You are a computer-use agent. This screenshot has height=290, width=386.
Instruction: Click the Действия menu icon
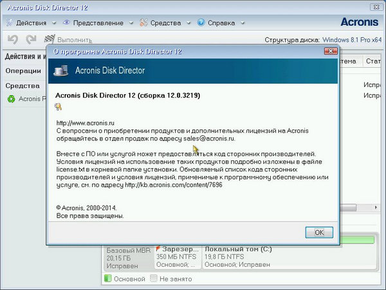coord(8,23)
